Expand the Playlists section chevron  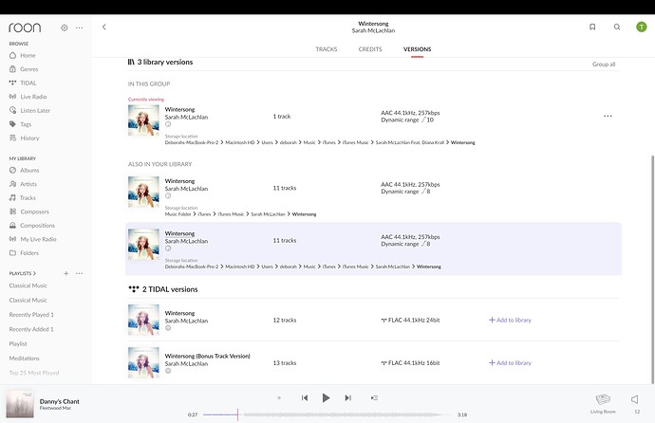34,273
